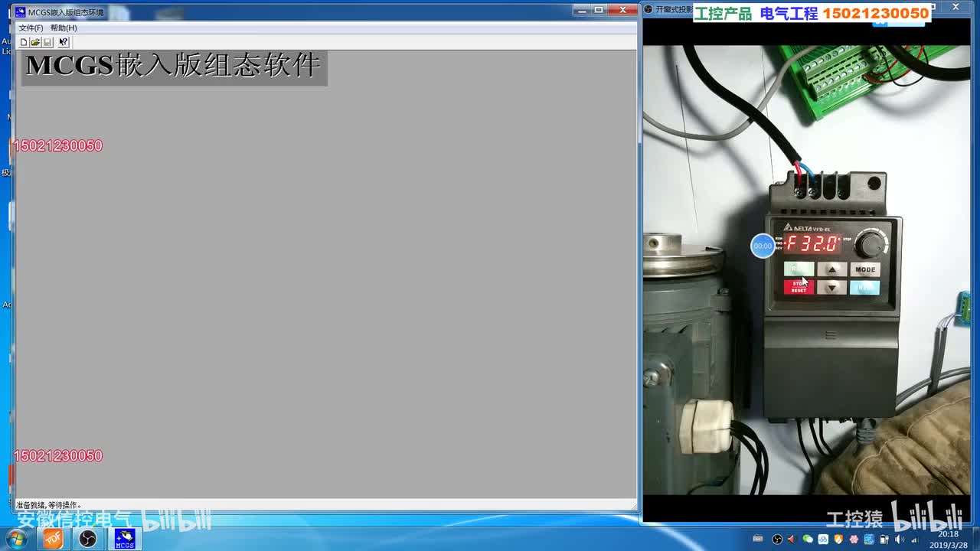
Task: Open the Baidu Netdisk tray icon
Action: 823,540
